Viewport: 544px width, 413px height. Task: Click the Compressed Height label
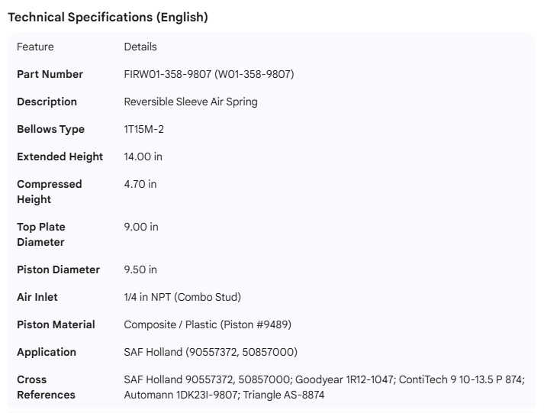click(x=49, y=192)
